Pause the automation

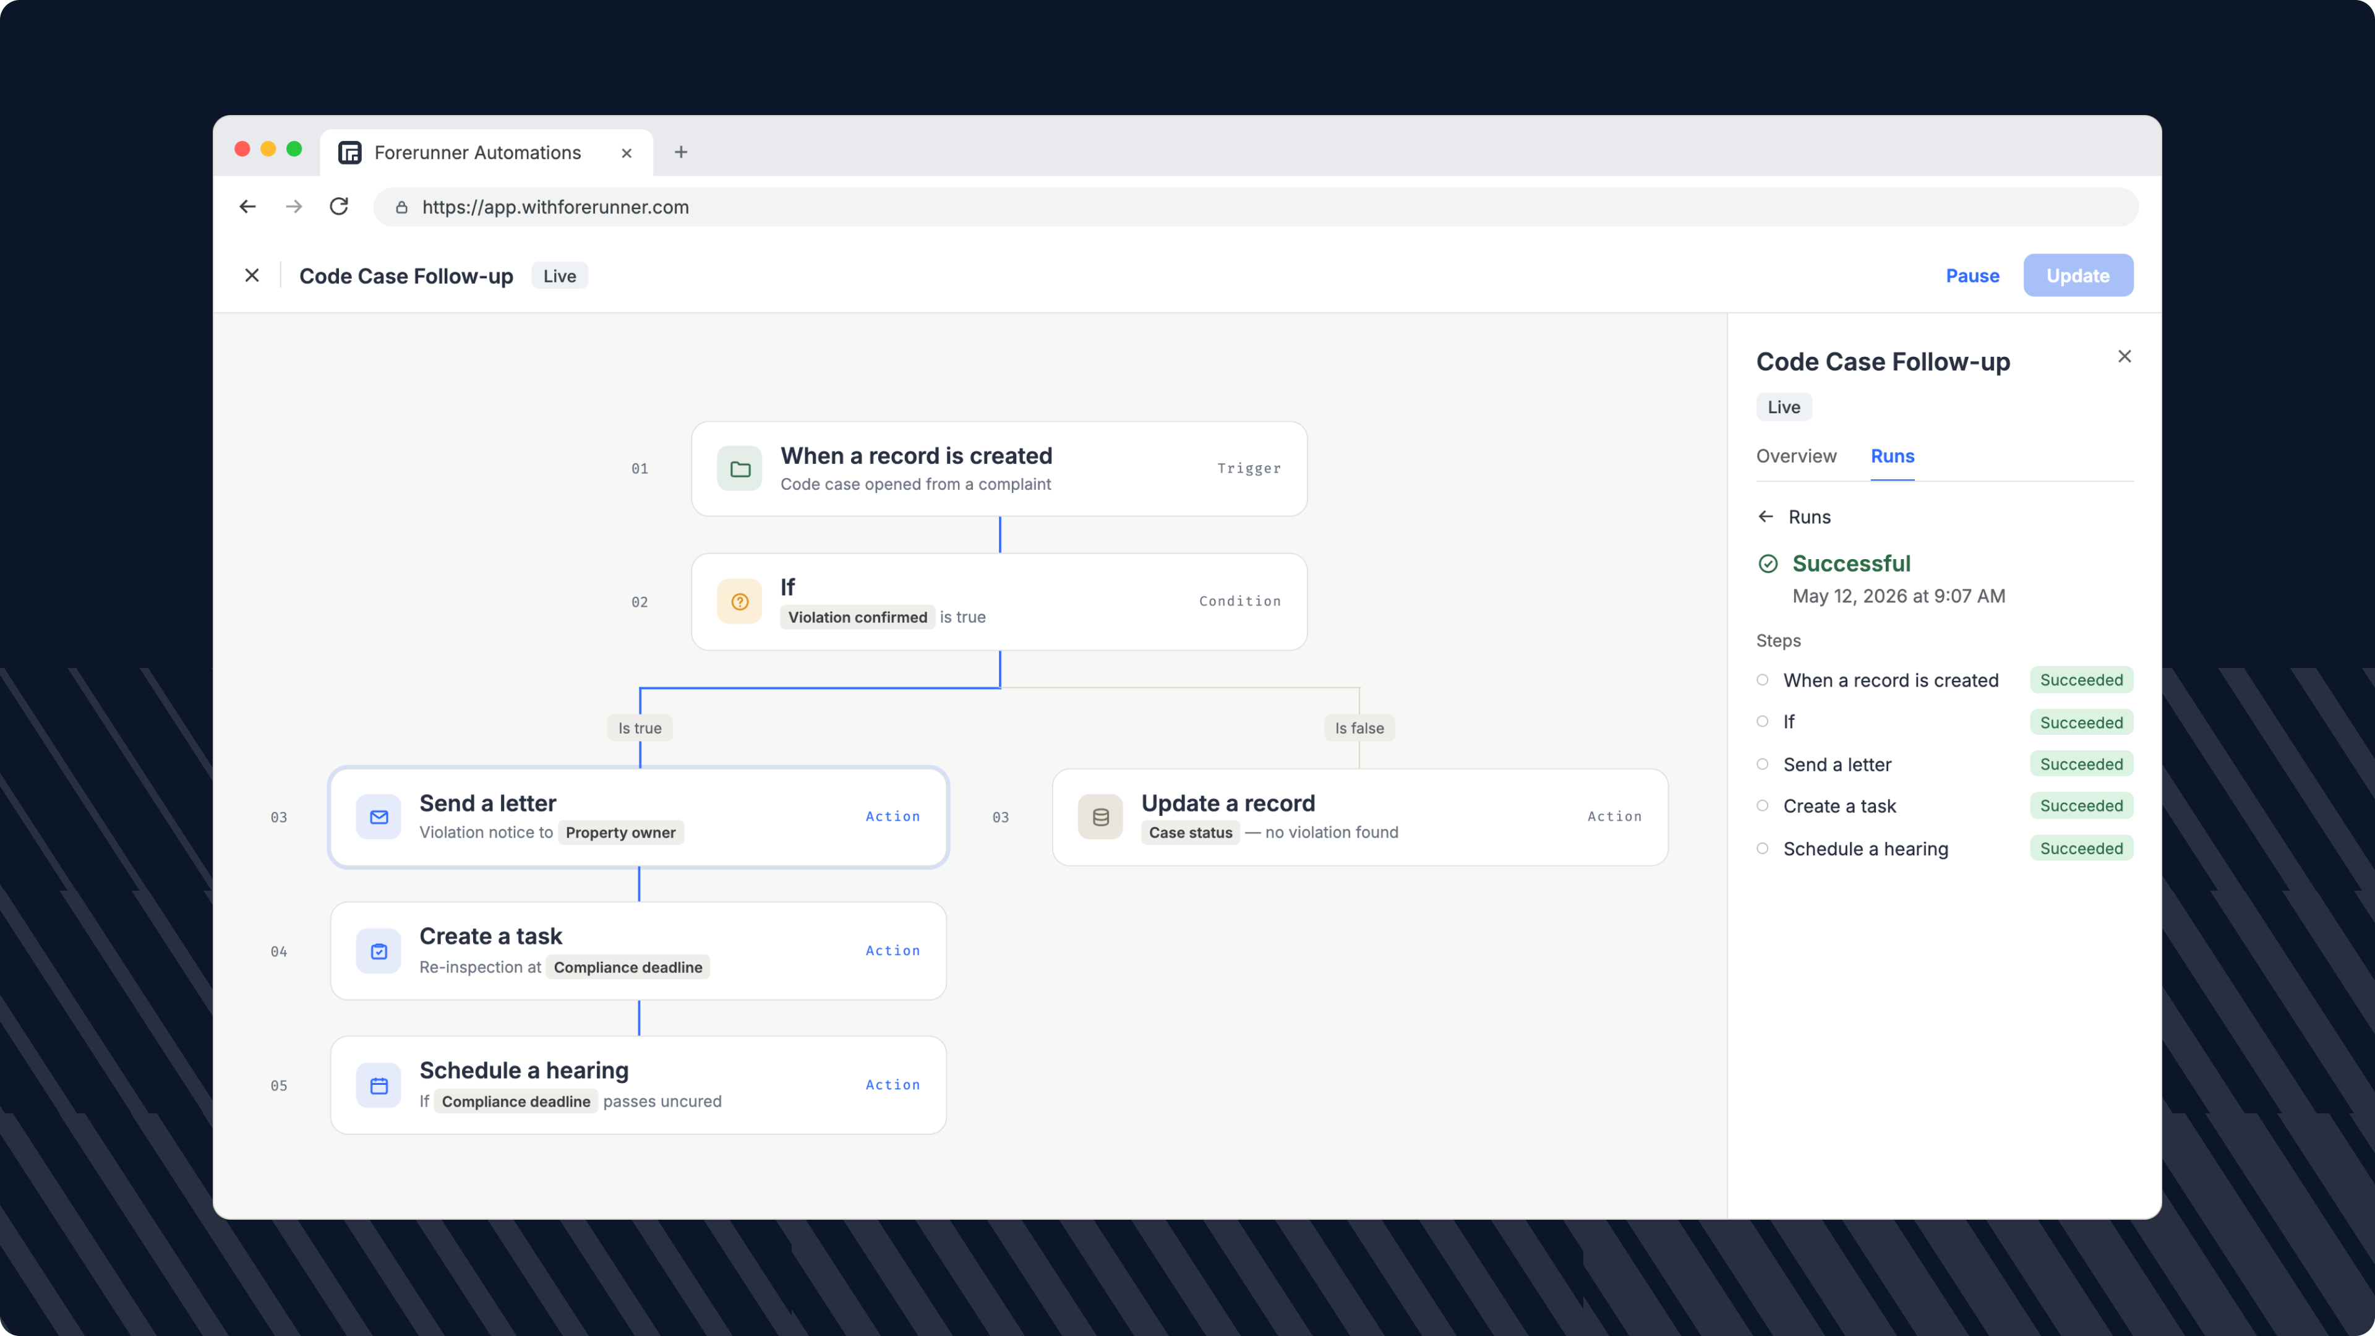(x=1972, y=276)
